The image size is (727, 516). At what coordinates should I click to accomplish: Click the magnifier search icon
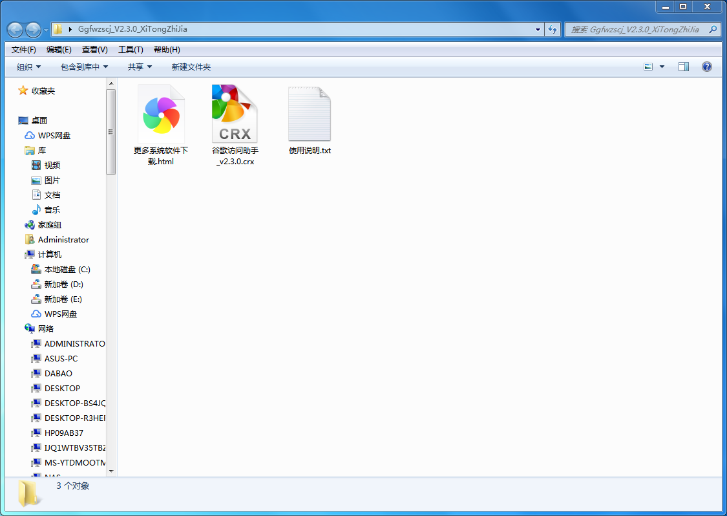tap(713, 29)
